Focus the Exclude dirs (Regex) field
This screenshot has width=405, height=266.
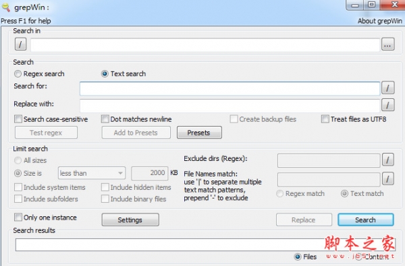coord(329,160)
